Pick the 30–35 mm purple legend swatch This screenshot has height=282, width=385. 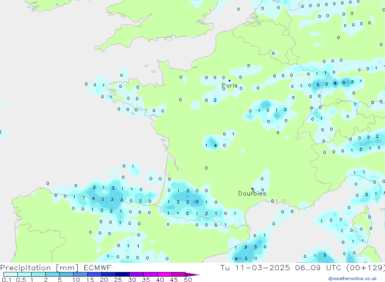click(x=137, y=274)
